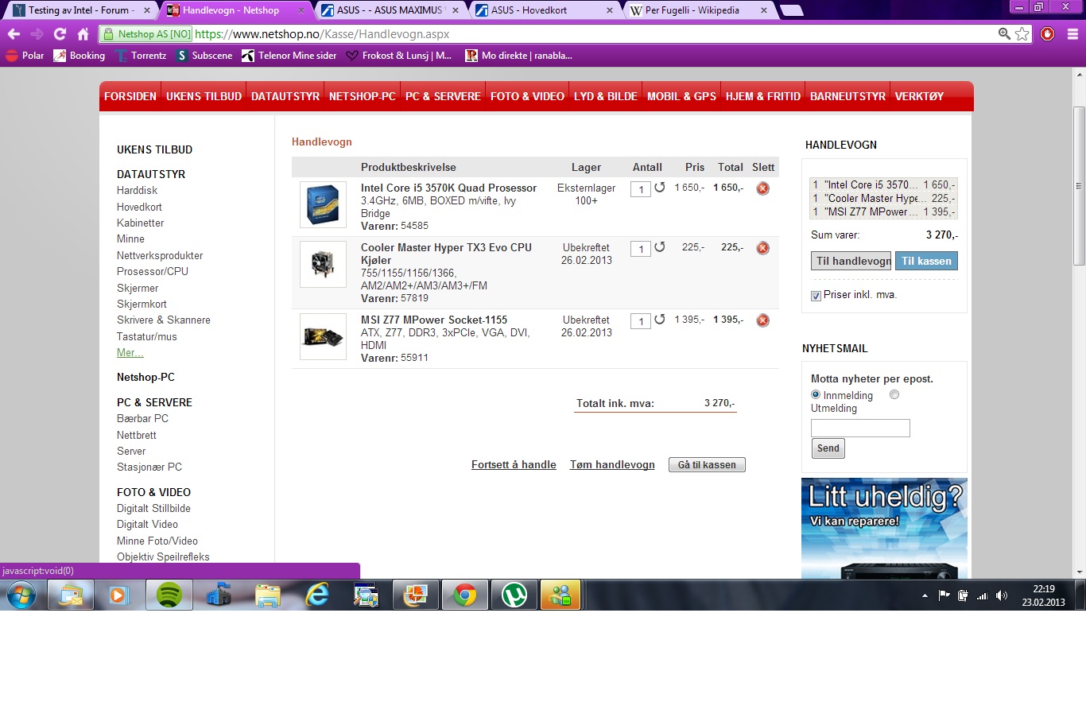The image size is (1086, 702).
Task: Delete the Cooler Master Hyper TX3 item
Action: point(762,248)
